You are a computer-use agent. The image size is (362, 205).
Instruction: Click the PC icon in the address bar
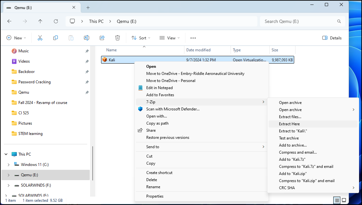click(72, 21)
